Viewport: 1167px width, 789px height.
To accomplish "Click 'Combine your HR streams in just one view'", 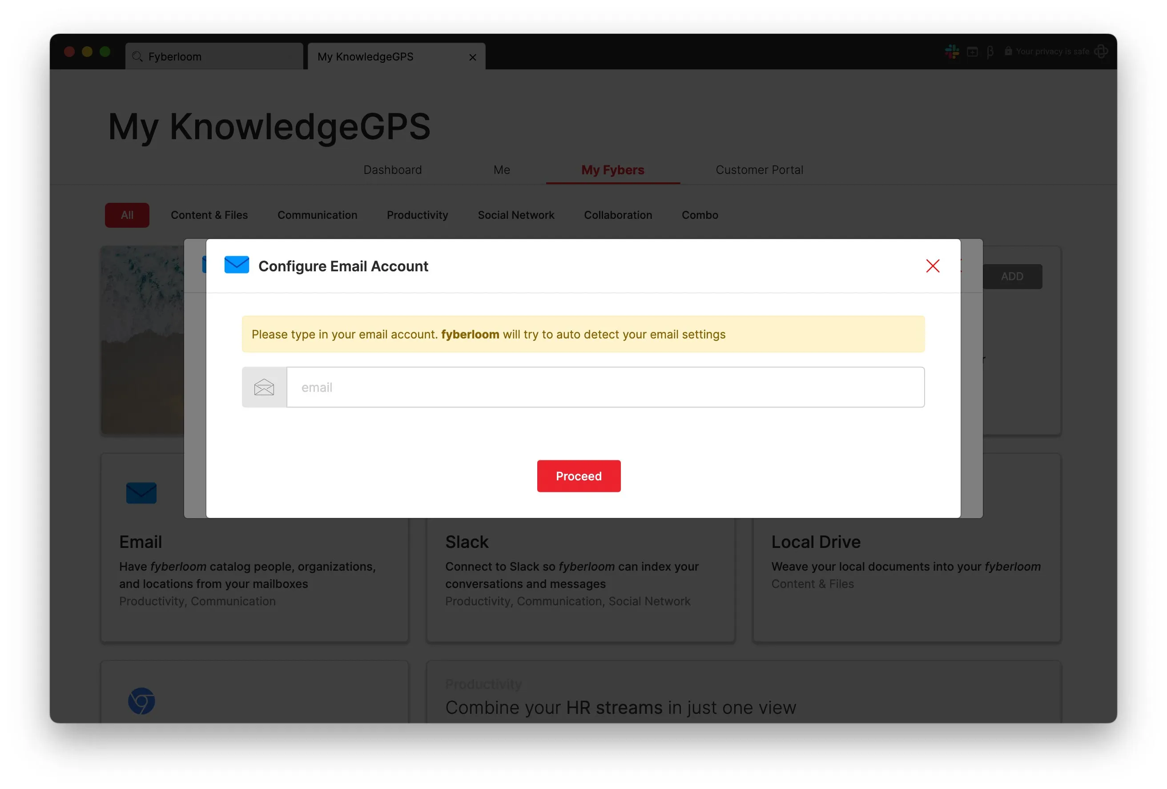I will pos(621,707).
